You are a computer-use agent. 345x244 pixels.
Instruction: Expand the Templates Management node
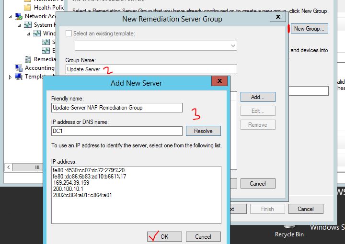pyautogui.click(x=10, y=77)
